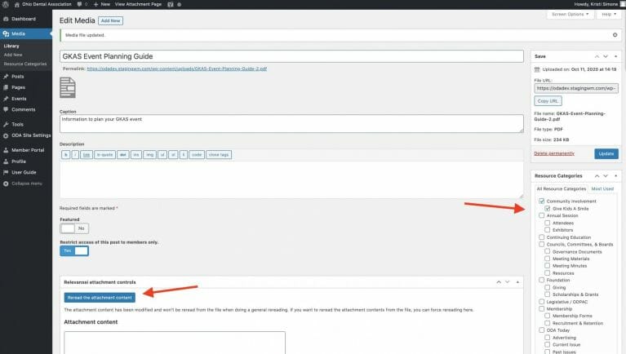Visit the Ohio Dental Association site link

(42, 4)
